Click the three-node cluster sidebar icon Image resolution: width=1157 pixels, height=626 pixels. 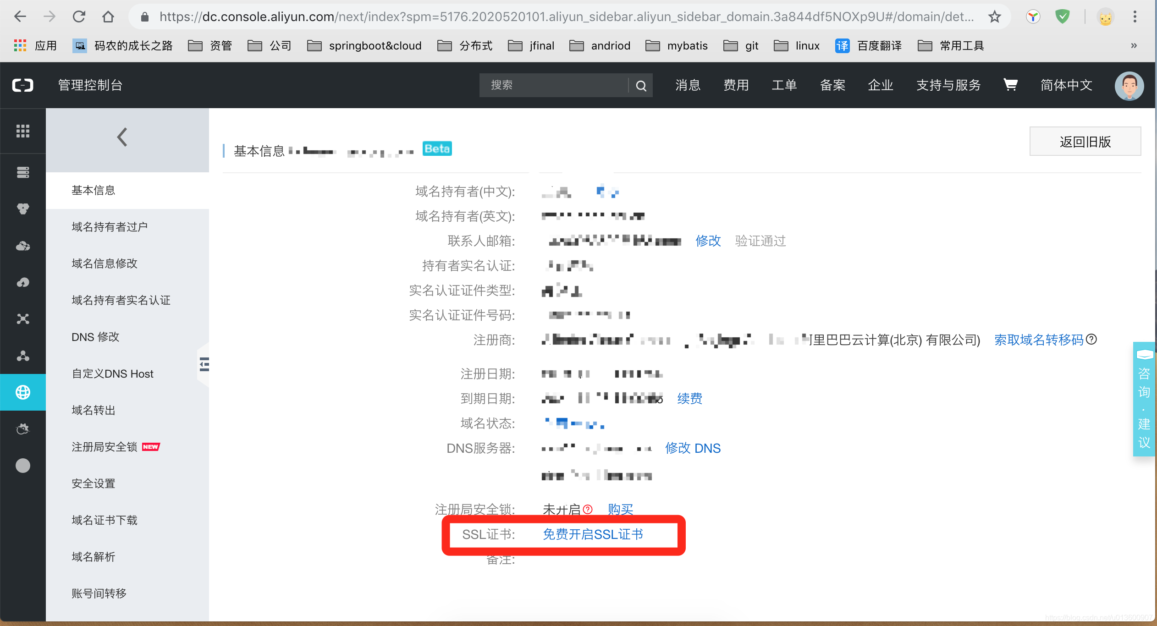tap(23, 356)
